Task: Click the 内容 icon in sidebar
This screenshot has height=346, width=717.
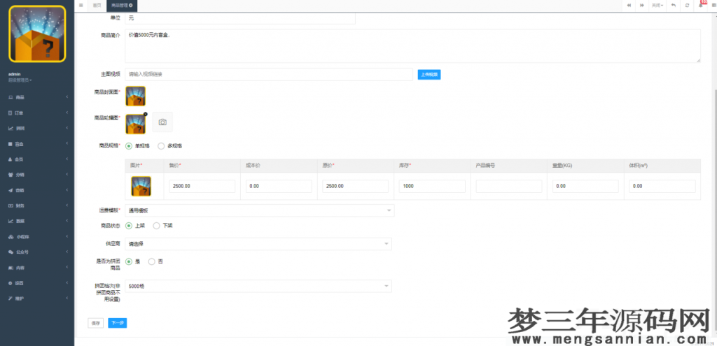Action: 11,268
